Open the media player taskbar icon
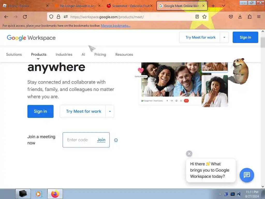Image resolution: width=265 pixels, height=199 pixels. coord(38,194)
